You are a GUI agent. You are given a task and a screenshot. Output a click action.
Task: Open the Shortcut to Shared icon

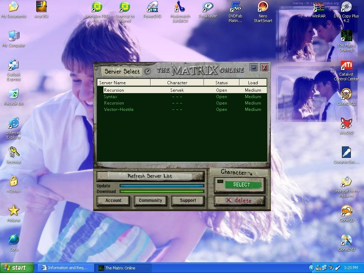pos(125,12)
